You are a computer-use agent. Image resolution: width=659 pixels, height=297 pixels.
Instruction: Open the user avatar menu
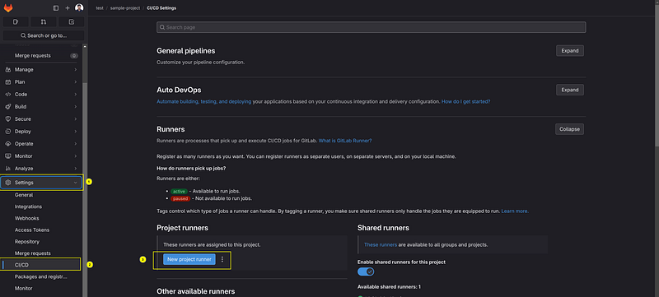(79, 7)
